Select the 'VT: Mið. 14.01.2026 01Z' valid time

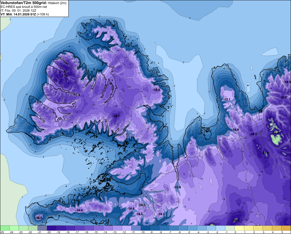[18, 14]
